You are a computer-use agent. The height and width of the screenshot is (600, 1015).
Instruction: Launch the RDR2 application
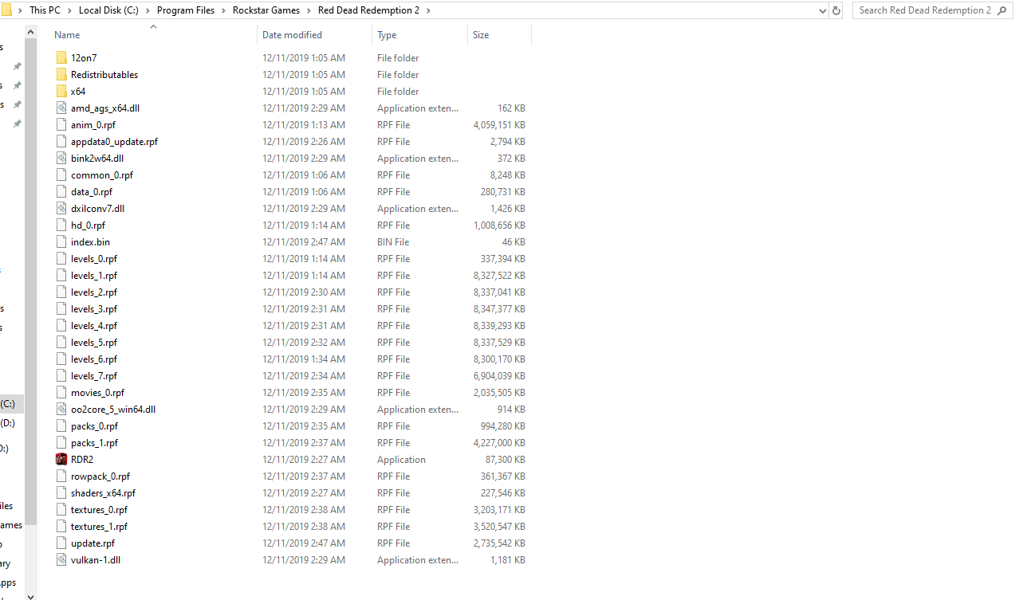(x=81, y=459)
